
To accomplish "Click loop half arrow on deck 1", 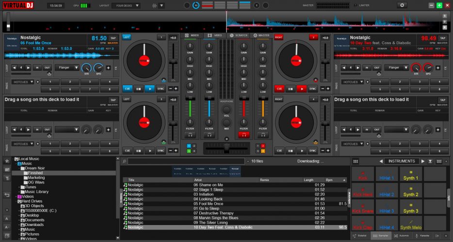I will [x=14, y=68].
